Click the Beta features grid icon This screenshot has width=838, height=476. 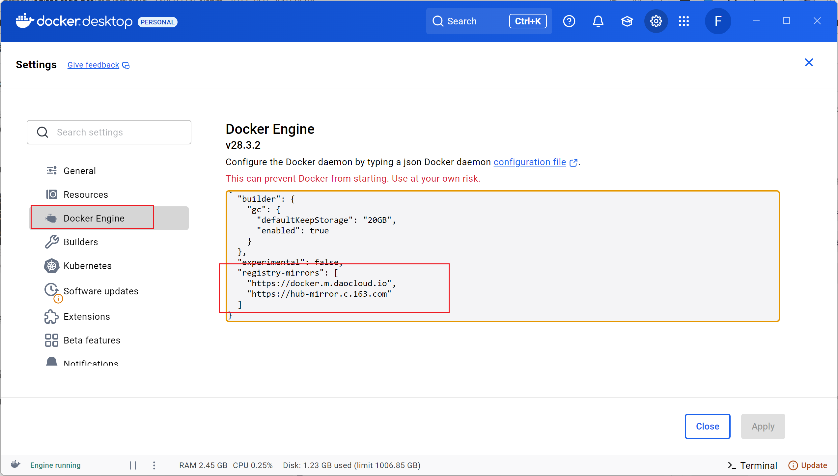[51, 340]
